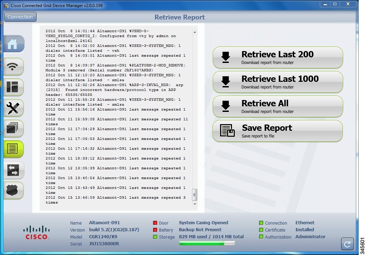This screenshot has height=255, width=365.
Task: Click the PLATFORM-2-MOD_REMOVE log line
Action: pos(115,68)
